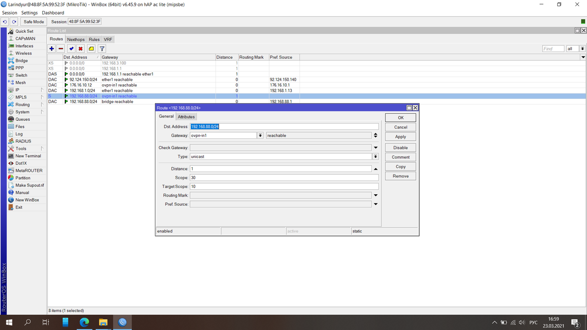587x330 pixels.
Task: Switch to the Attributes tab in route dialog
Action: pyautogui.click(x=186, y=117)
